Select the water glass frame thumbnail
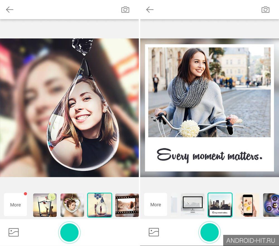 [45, 205]
